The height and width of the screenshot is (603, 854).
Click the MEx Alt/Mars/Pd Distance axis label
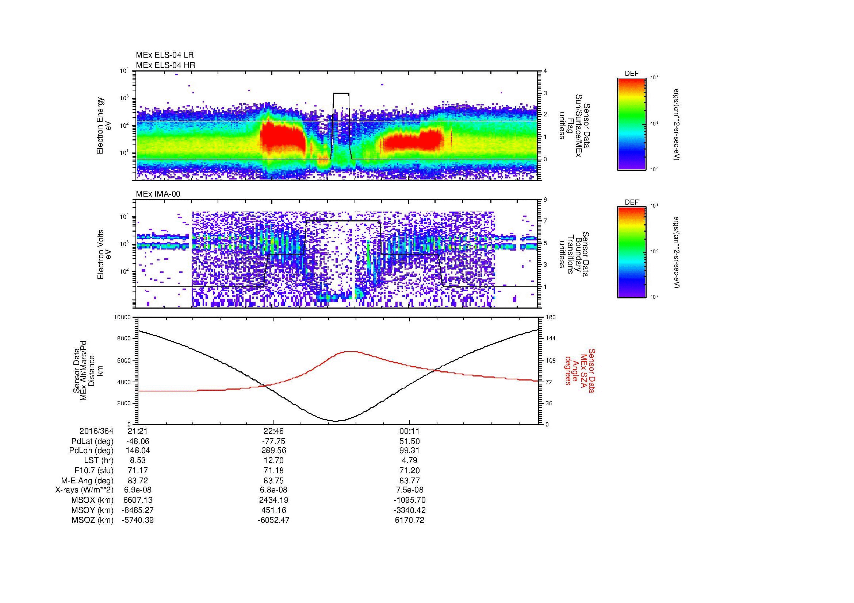point(88,371)
